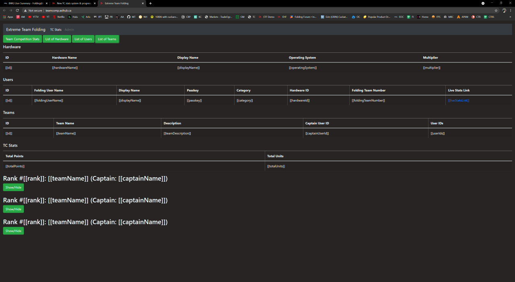This screenshot has height=282, width=515.
Task: Toggle Show/Hide under the third Rank heading
Action: pyautogui.click(x=13, y=231)
